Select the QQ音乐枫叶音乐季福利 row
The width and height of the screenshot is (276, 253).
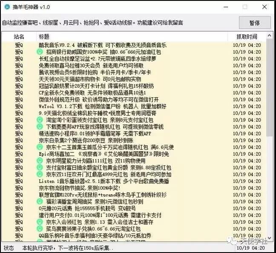[x=134, y=236]
